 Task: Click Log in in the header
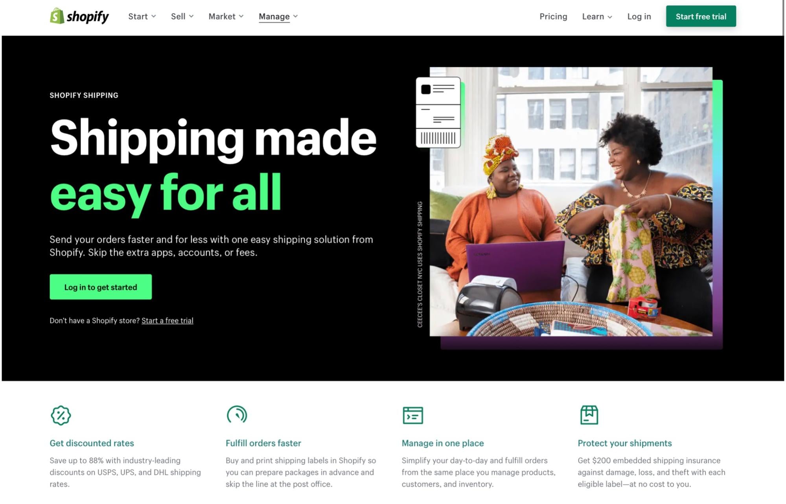639,17
